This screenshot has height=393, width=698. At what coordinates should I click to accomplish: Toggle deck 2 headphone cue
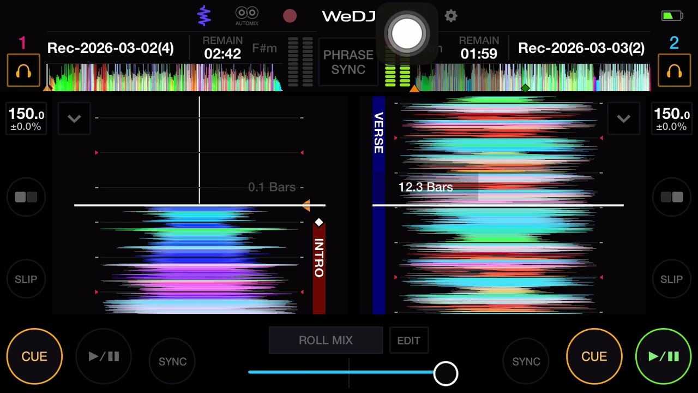[x=674, y=70]
